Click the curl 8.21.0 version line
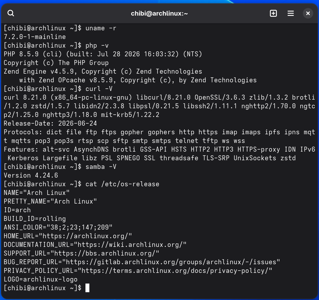319x300 pixels. 159,97
